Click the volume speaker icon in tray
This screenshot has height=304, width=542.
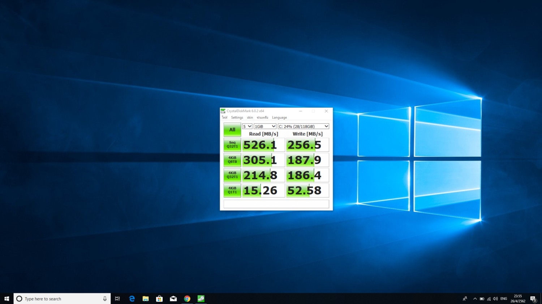(x=495, y=299)
